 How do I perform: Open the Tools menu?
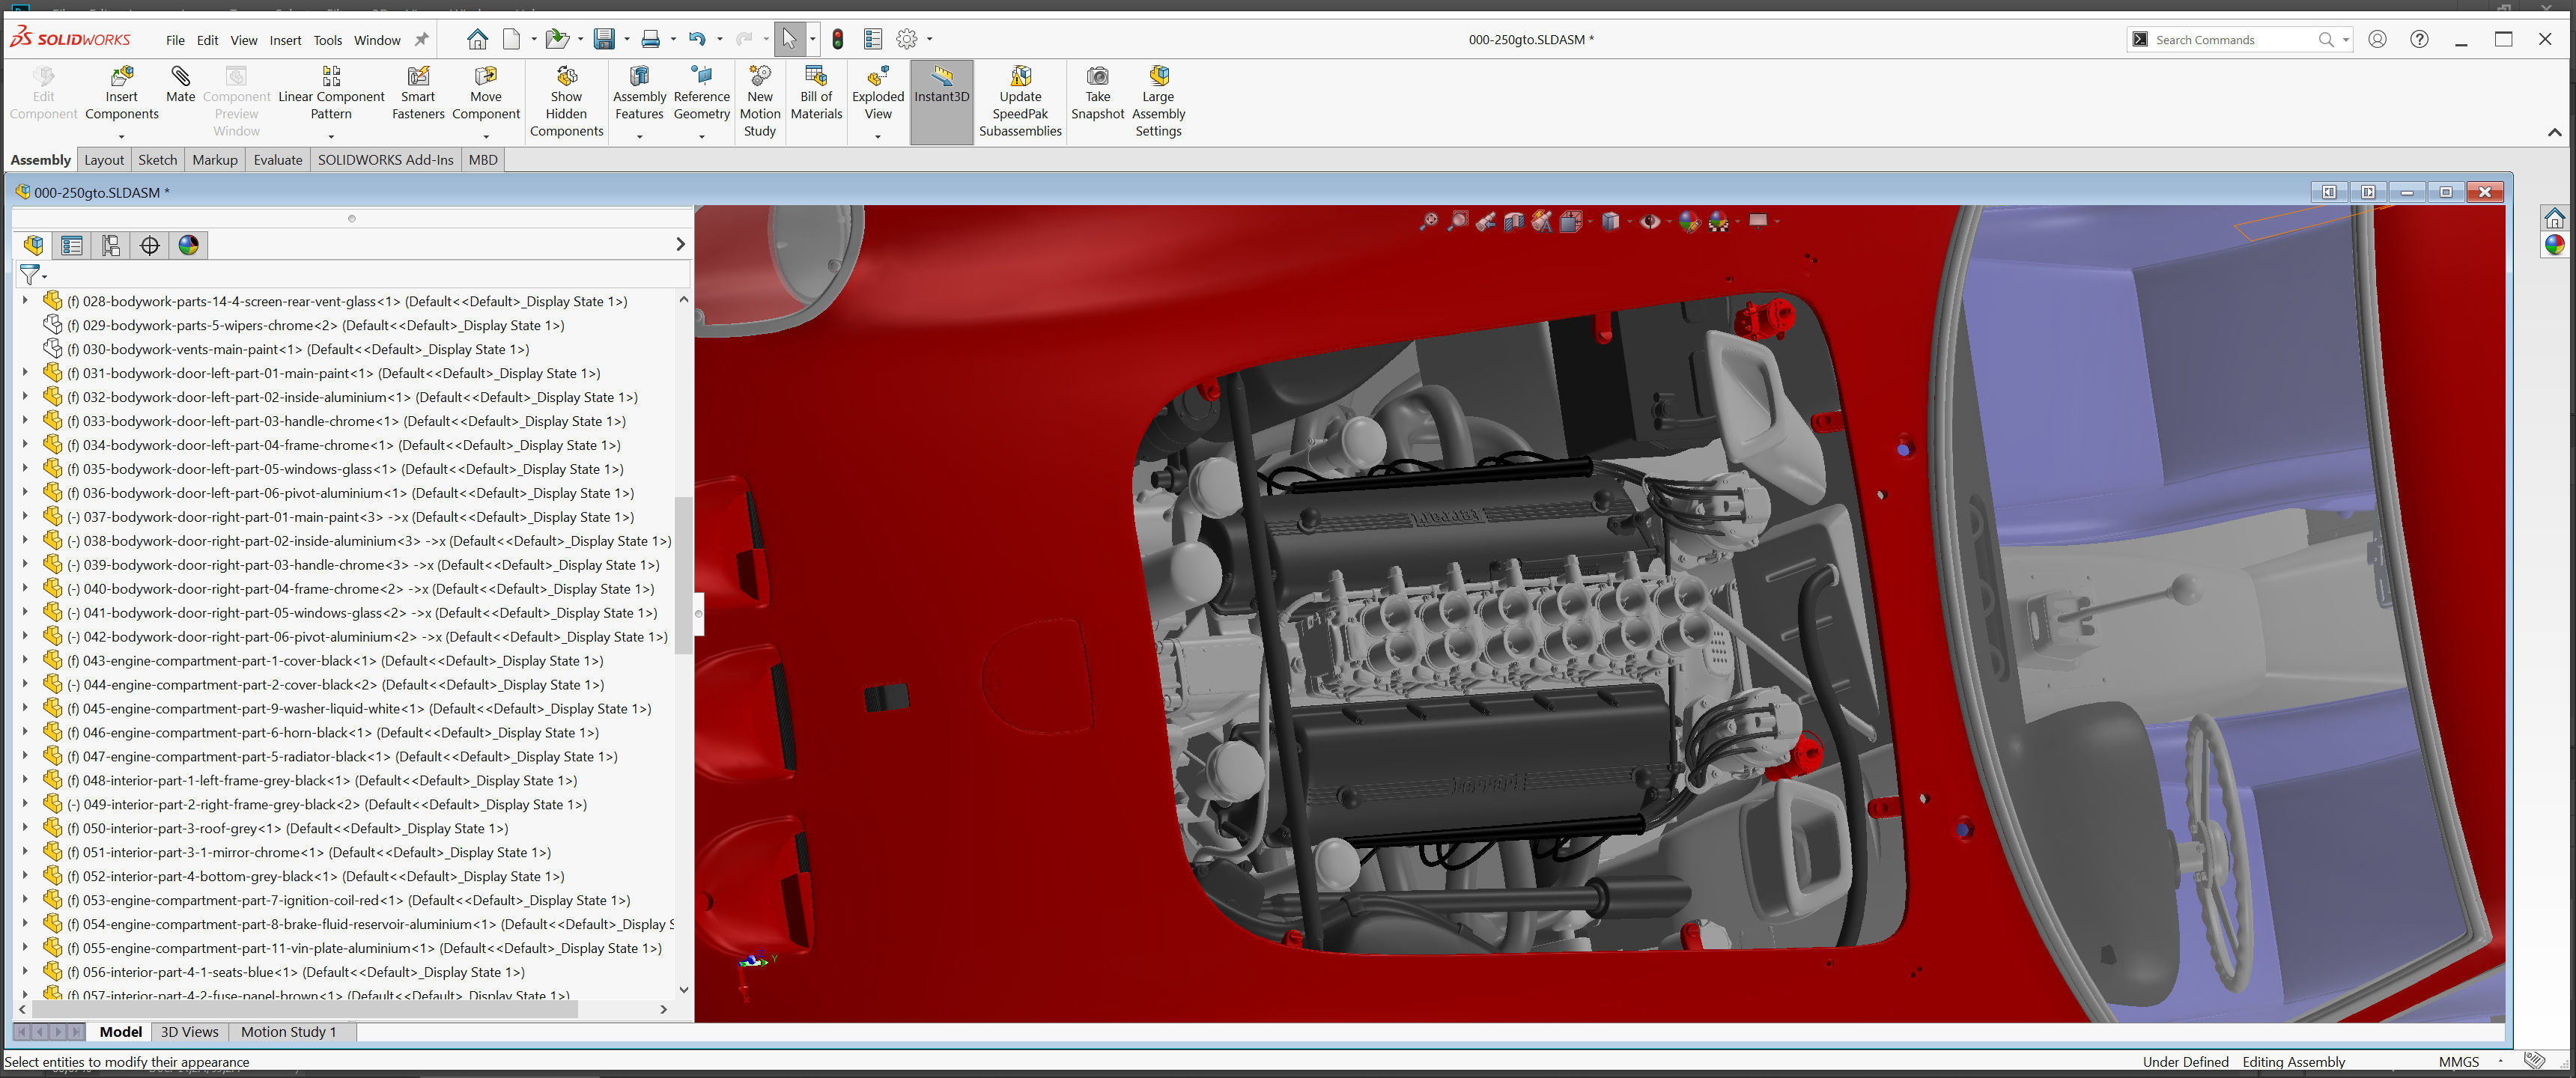pyautogui.click(x=327, y=40)
